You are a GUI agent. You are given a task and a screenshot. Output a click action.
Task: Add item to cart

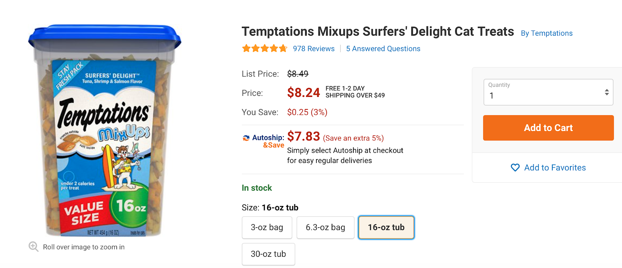click(548, 128)
